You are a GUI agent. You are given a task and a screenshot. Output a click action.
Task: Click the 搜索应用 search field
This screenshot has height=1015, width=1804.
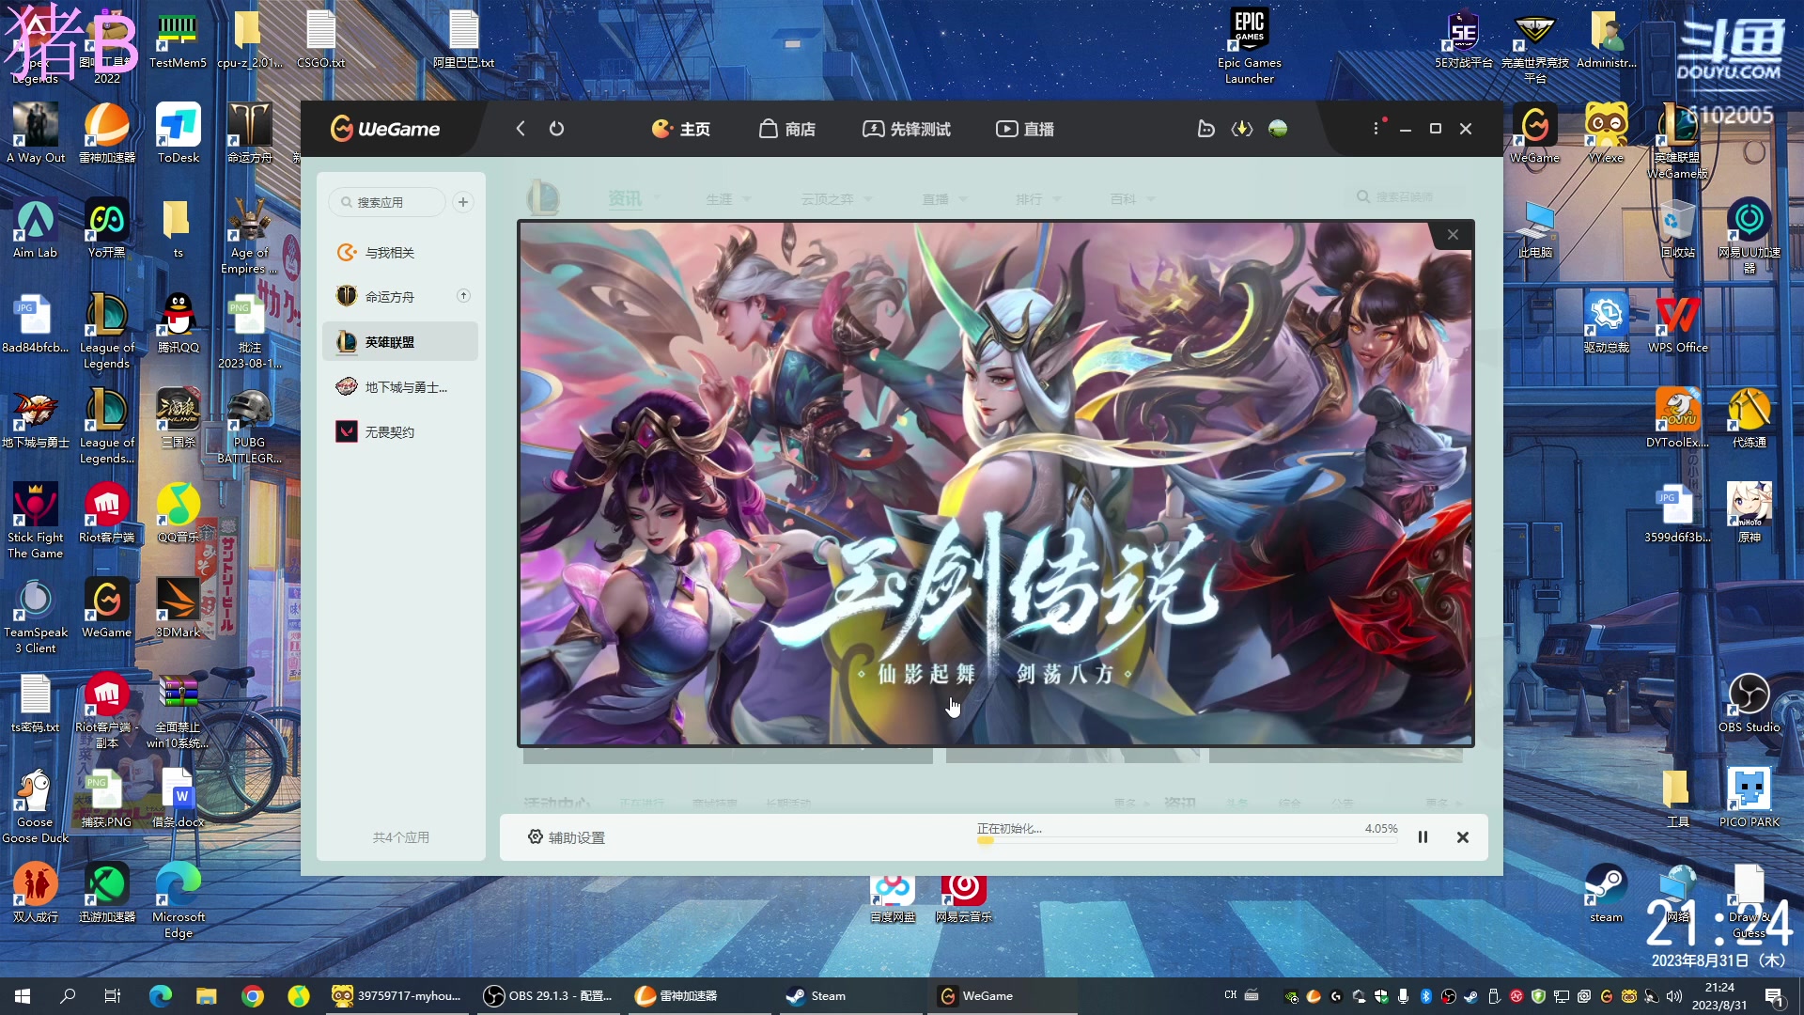[387, 202]
